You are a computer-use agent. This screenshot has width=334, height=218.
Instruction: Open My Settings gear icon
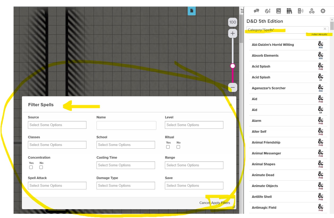pyautogui.click(x=323, y=11)
